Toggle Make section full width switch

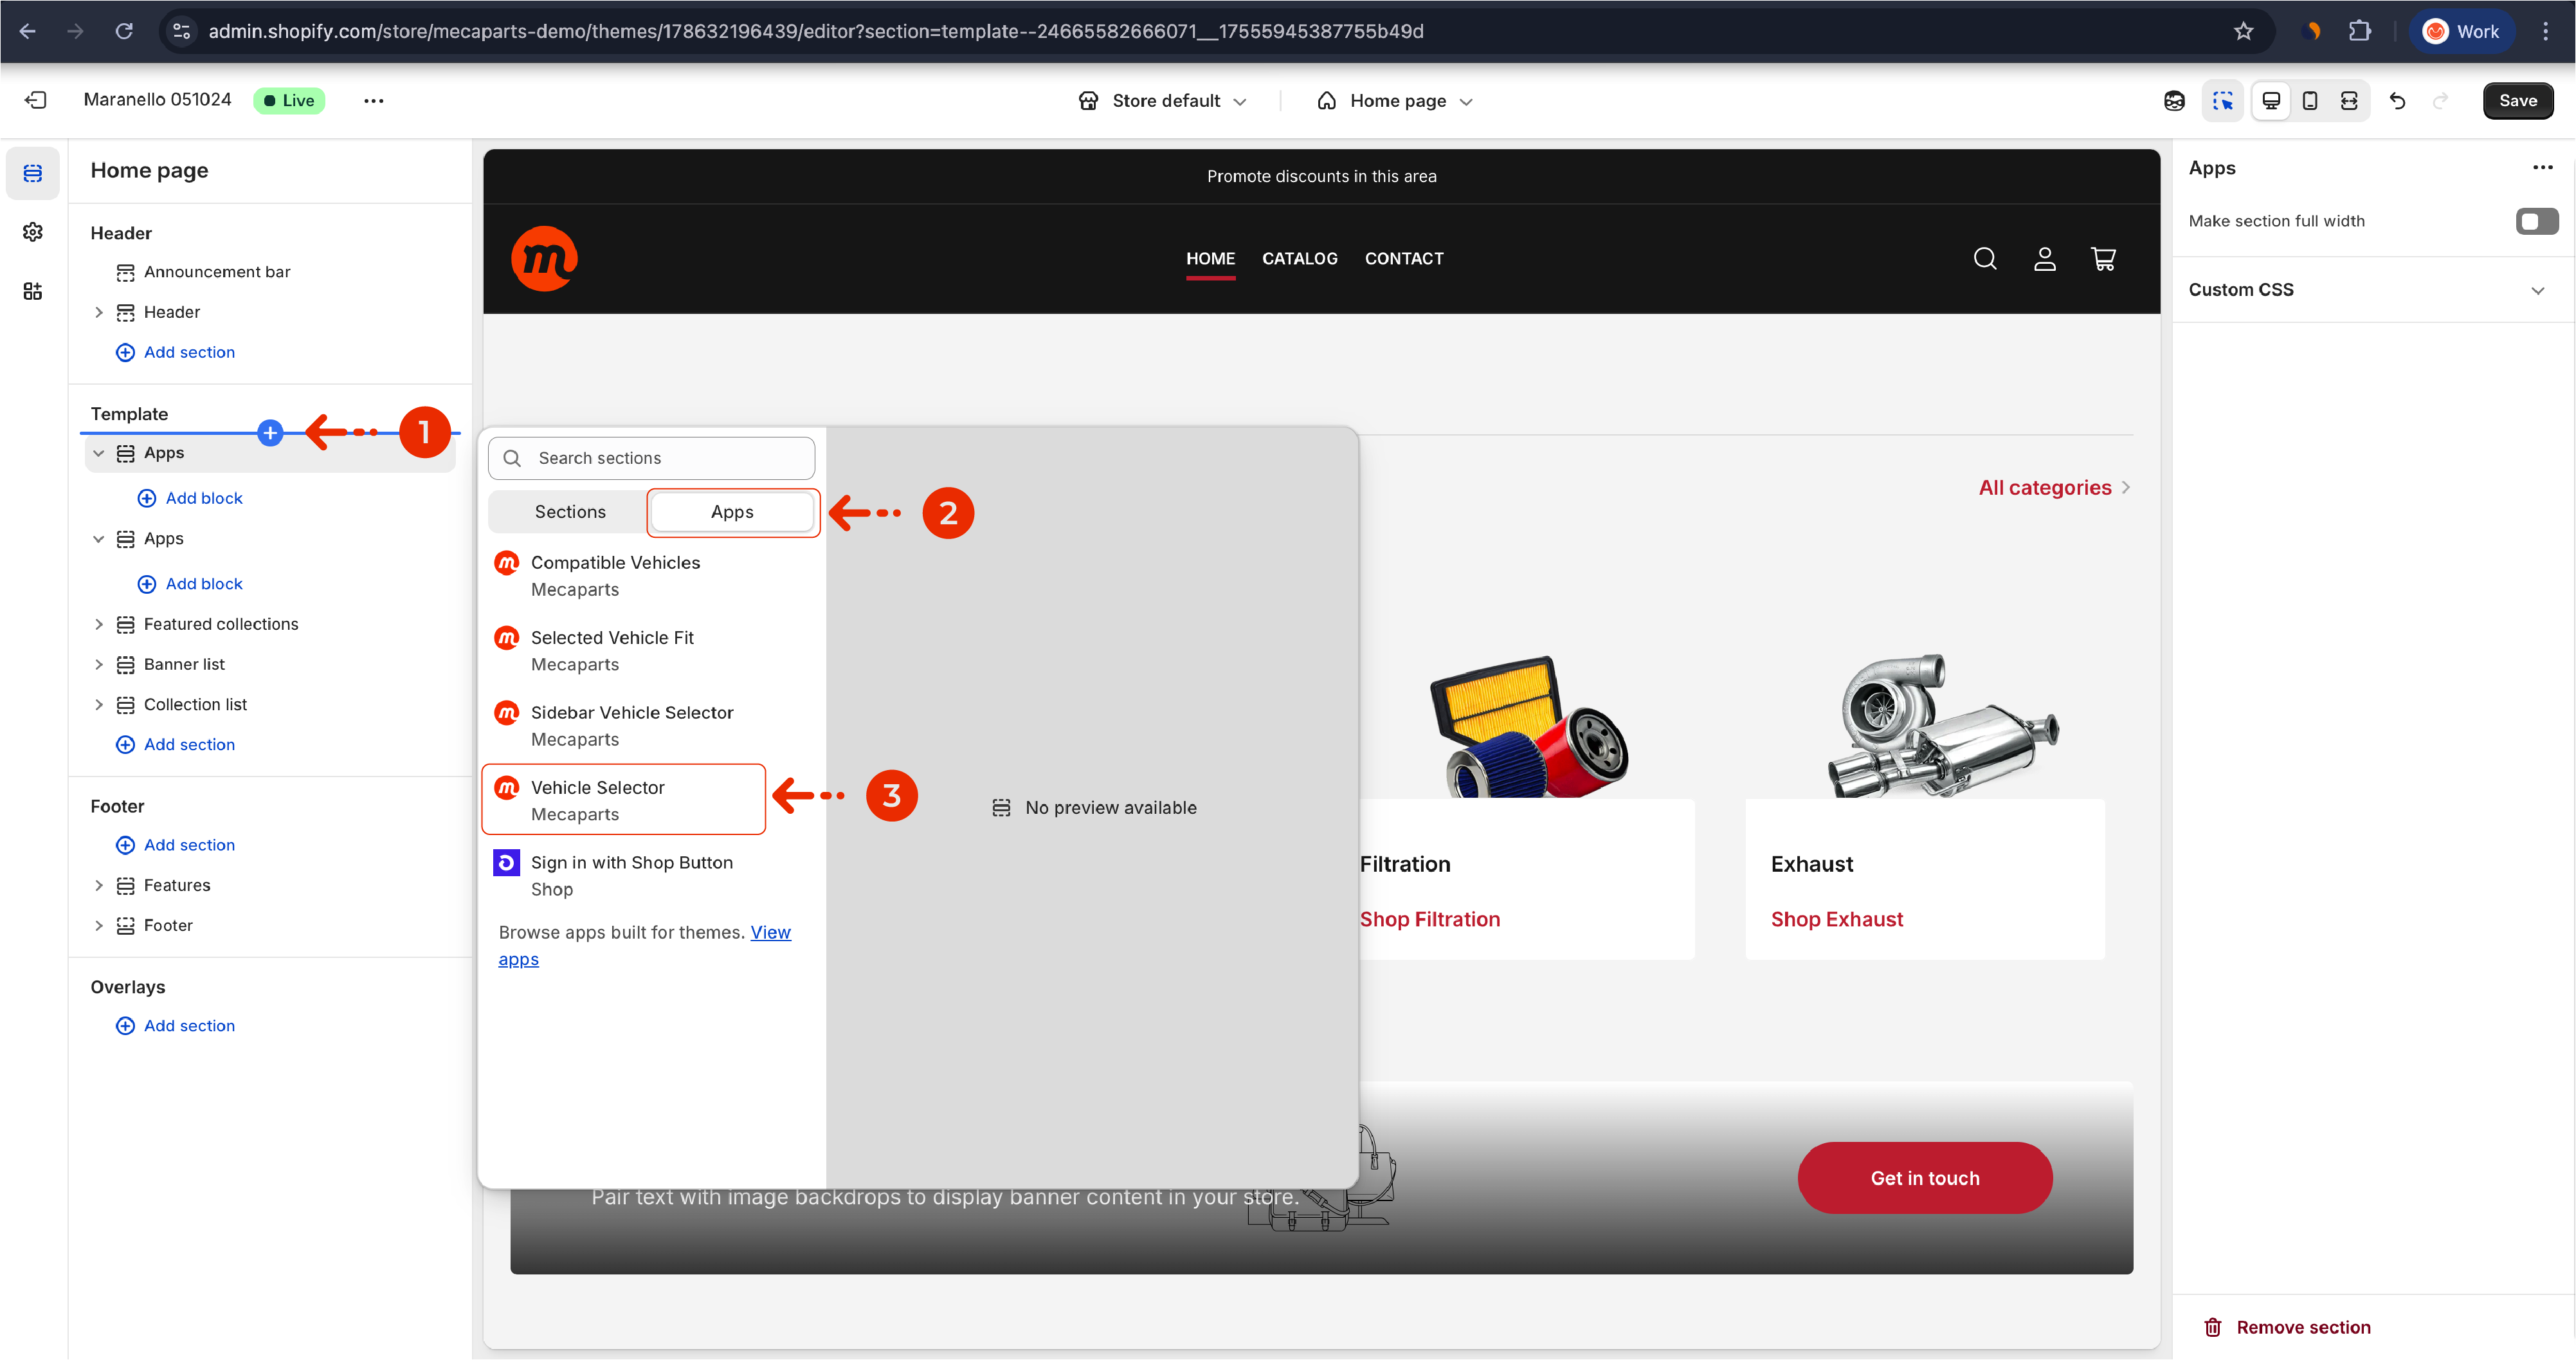tap(2536, 221)
